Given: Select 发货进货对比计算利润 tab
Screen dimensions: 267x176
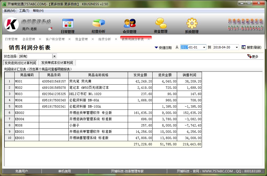Looking at the screenshot, I should (20, 63).
